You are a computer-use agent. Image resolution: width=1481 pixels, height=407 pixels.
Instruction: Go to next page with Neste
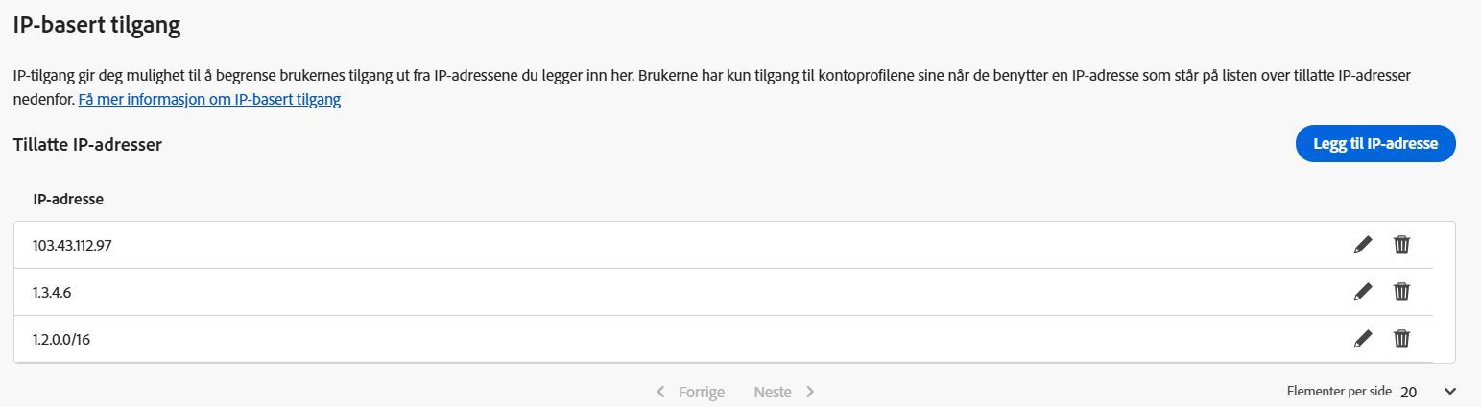click(x=773, y=392)
